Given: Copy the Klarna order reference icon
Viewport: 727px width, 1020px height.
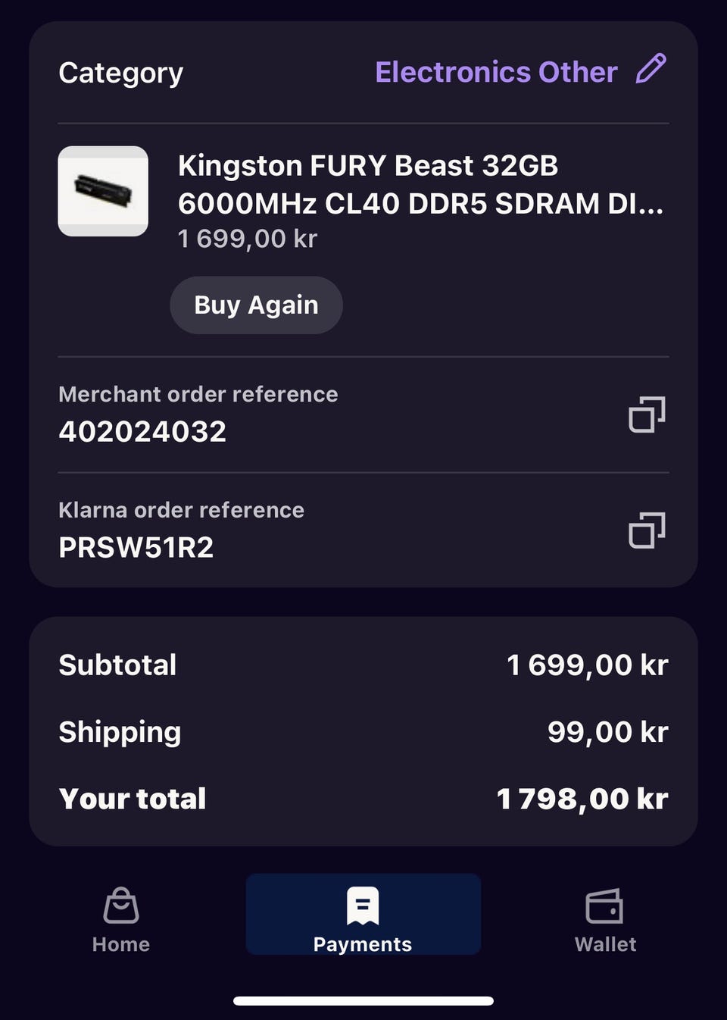Looking at the screenshot, I should pyautogui.click(x=647, y=530).
